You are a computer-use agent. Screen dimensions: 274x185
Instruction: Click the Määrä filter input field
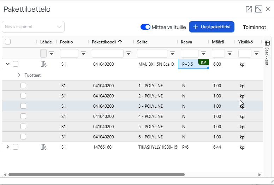tap(218, 53)
